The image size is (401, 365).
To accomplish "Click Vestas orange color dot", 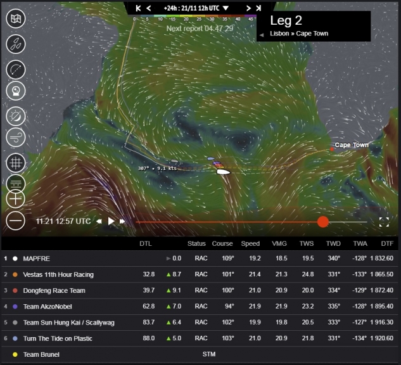I will click(x=15, y=275).
